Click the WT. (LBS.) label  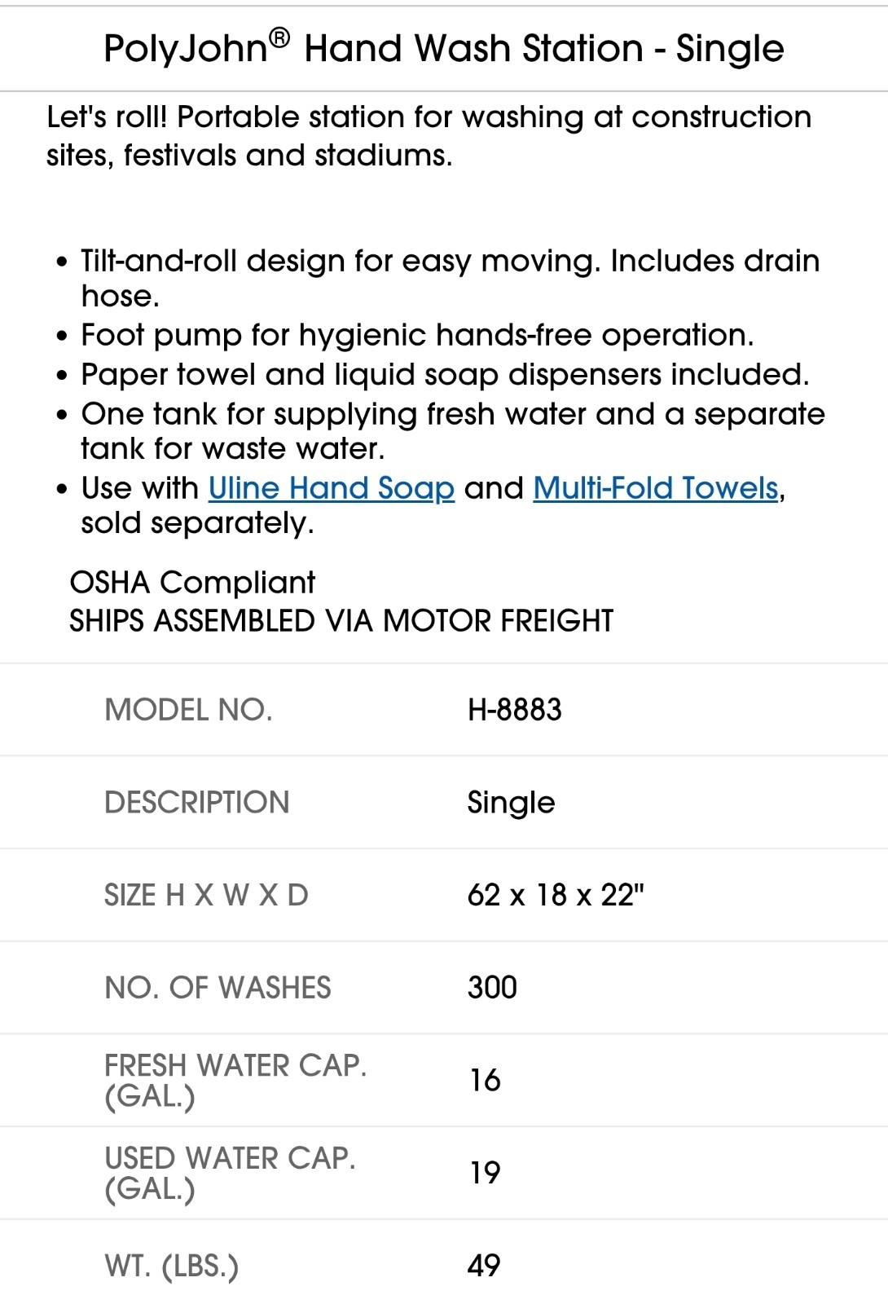coord(172,1267)
